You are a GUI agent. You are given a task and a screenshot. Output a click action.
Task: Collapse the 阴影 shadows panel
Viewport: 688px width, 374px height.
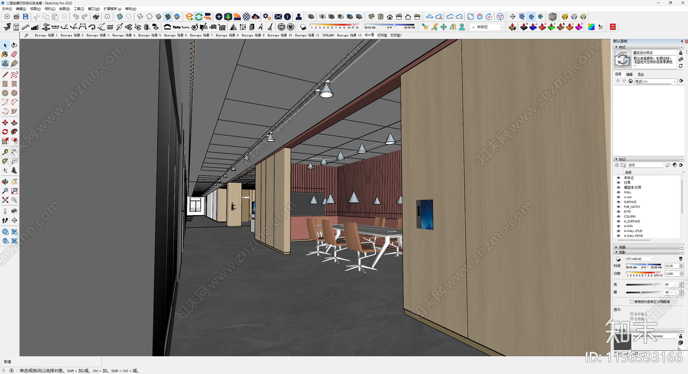coord(616,252)
